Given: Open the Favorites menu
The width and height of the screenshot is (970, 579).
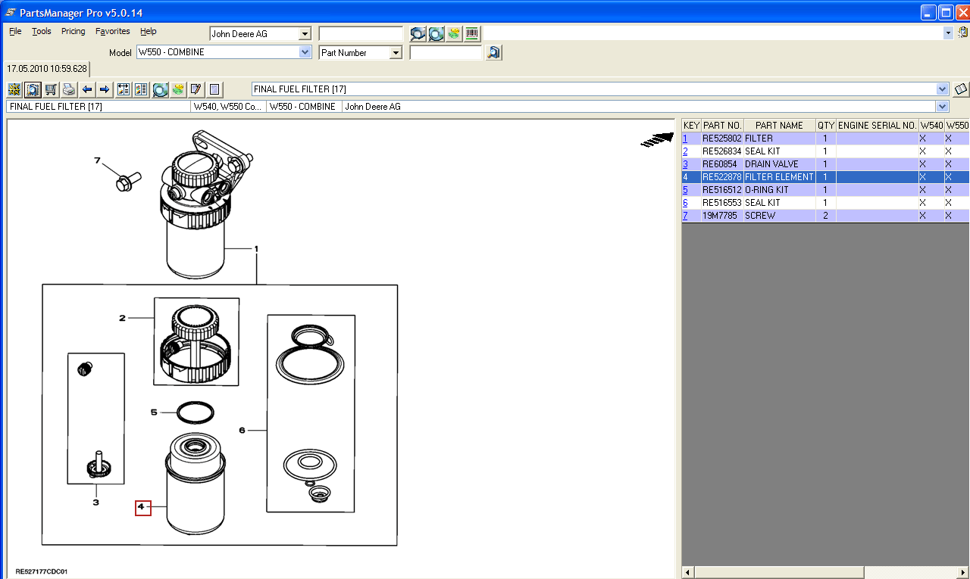Looking at the screenshot, I should click(112, 32).
